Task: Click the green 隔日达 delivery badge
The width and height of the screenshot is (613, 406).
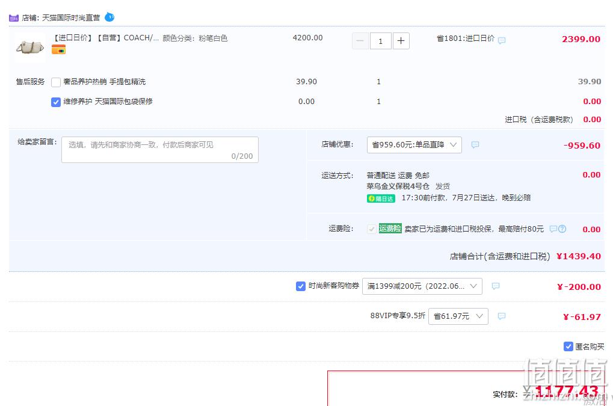Action: [381, 198]
